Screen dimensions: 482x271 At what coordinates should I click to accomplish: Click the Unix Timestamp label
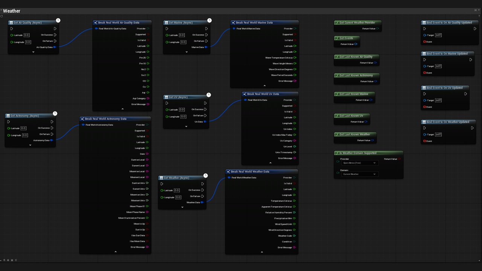click(x=284, y=152)
